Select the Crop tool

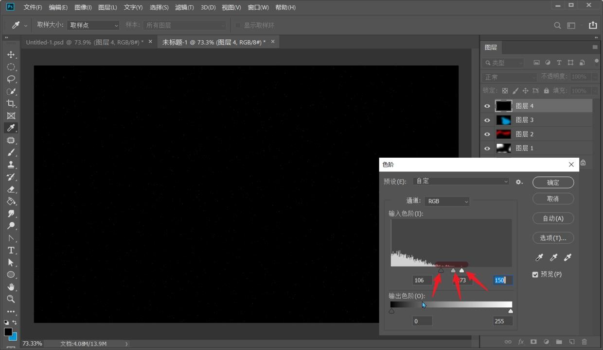tap(11, 103)
